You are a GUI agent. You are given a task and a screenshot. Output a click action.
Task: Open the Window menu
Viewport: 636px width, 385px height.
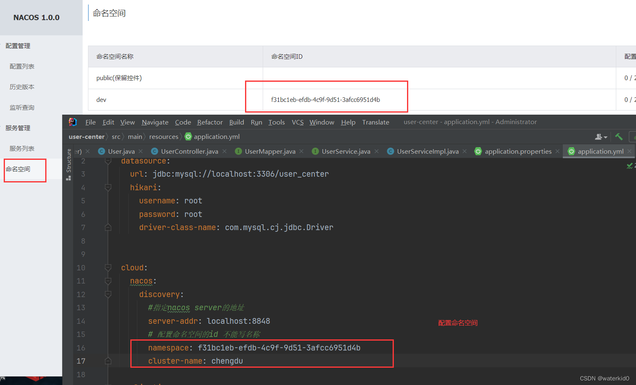coord(322,122)
